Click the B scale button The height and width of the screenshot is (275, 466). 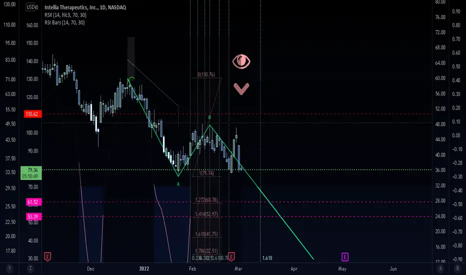coord(457,268)
